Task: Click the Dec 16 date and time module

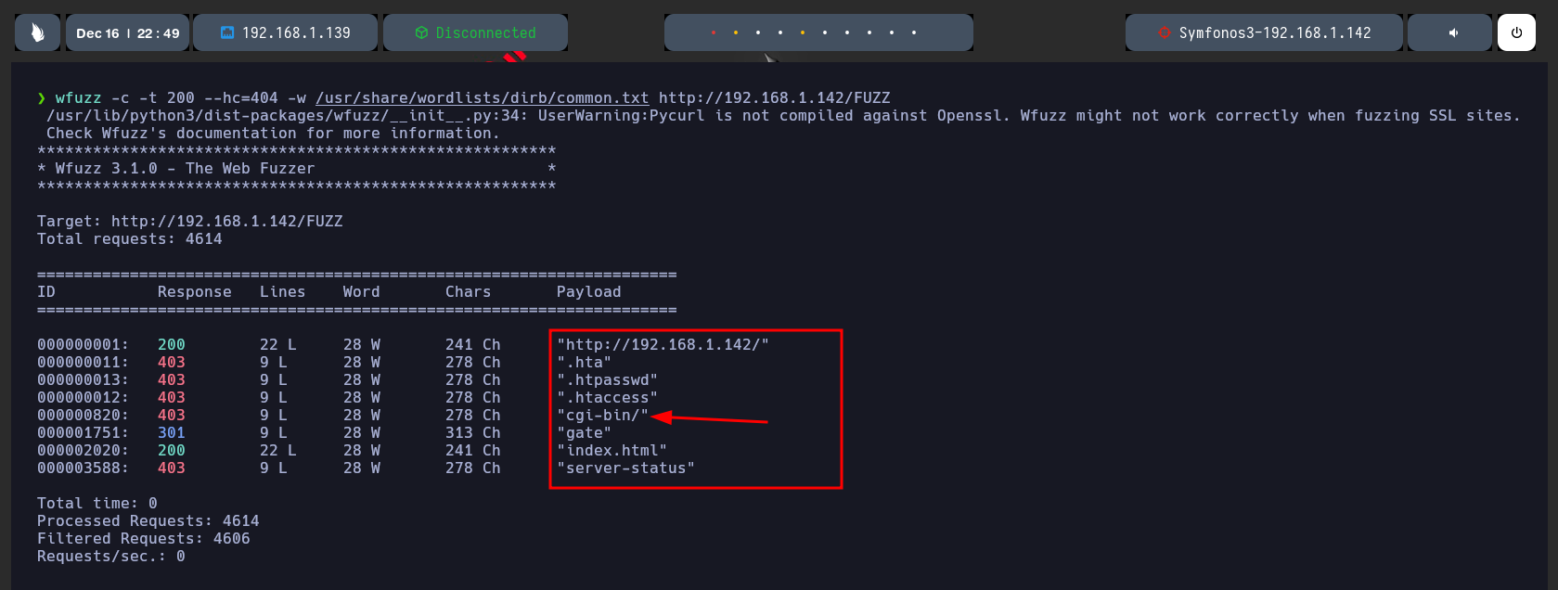Action: (128, 32)
